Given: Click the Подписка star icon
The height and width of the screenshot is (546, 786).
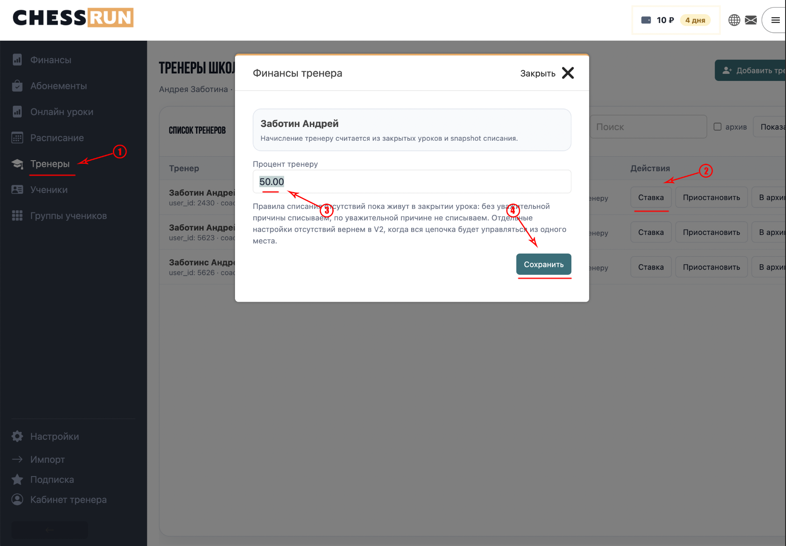Looking at the screenshot, I should pyautogui.click(x=17, y=479).
